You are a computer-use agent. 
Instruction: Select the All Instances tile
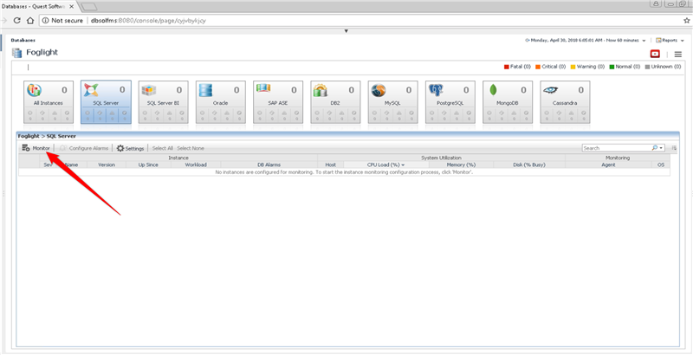[x=49, y=102]
